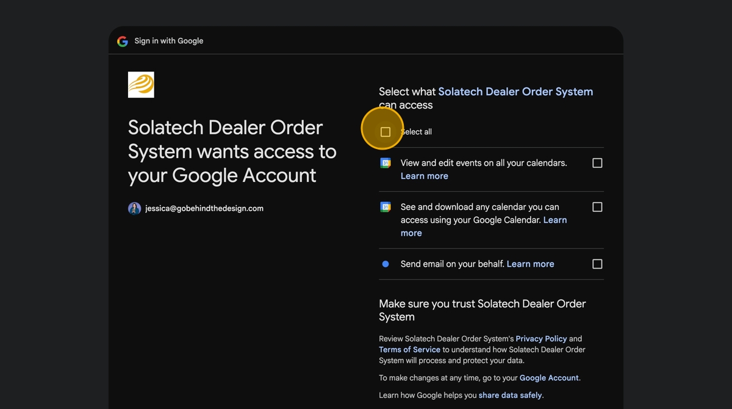Check the Send email on your behalf box
The height and width of the screenshot is (409, 732).
(x=597, y=264)
